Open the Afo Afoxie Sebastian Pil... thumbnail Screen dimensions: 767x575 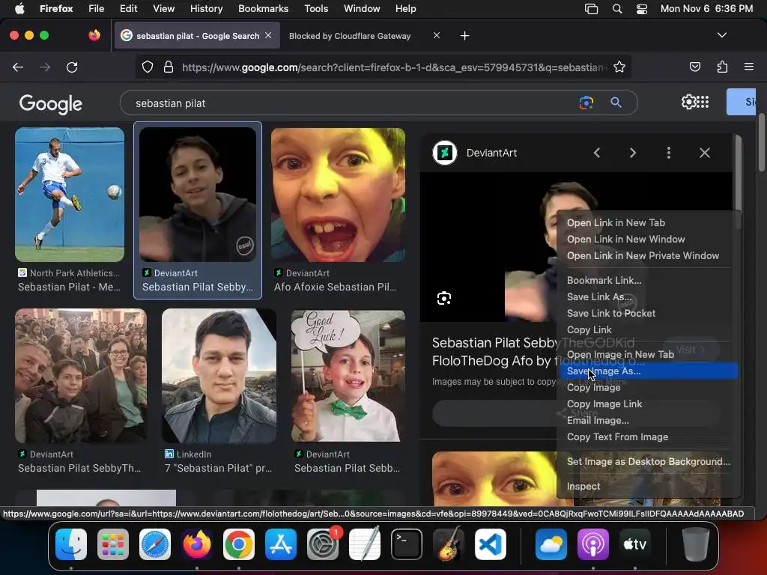click(338, 195)
